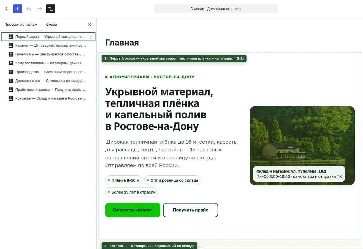Select the Прайс-лист и заявка block

[48, 90]
